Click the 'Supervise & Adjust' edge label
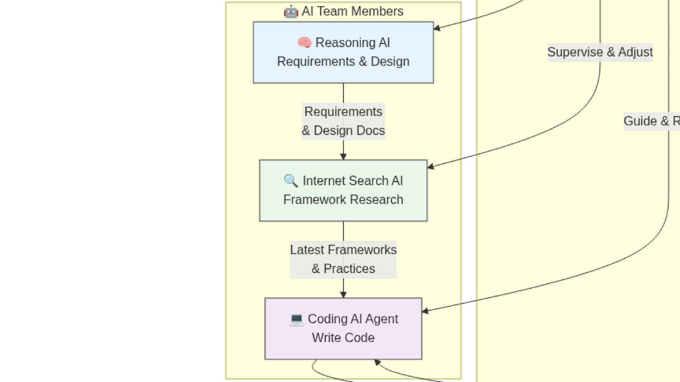 click(x=600, y=52)
